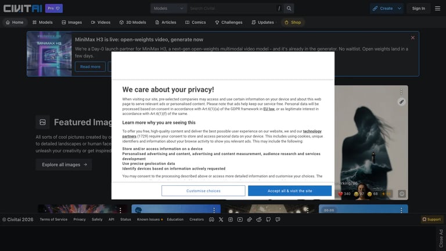The height and width of the screenshot is (251, 446).
Task: Click the MiniMax H3 banner thumbnail
Action: point(49,54)
